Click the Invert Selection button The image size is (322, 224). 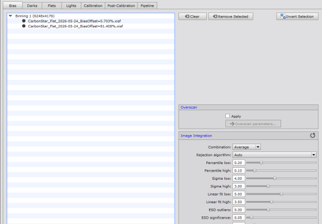coord(297,16)
